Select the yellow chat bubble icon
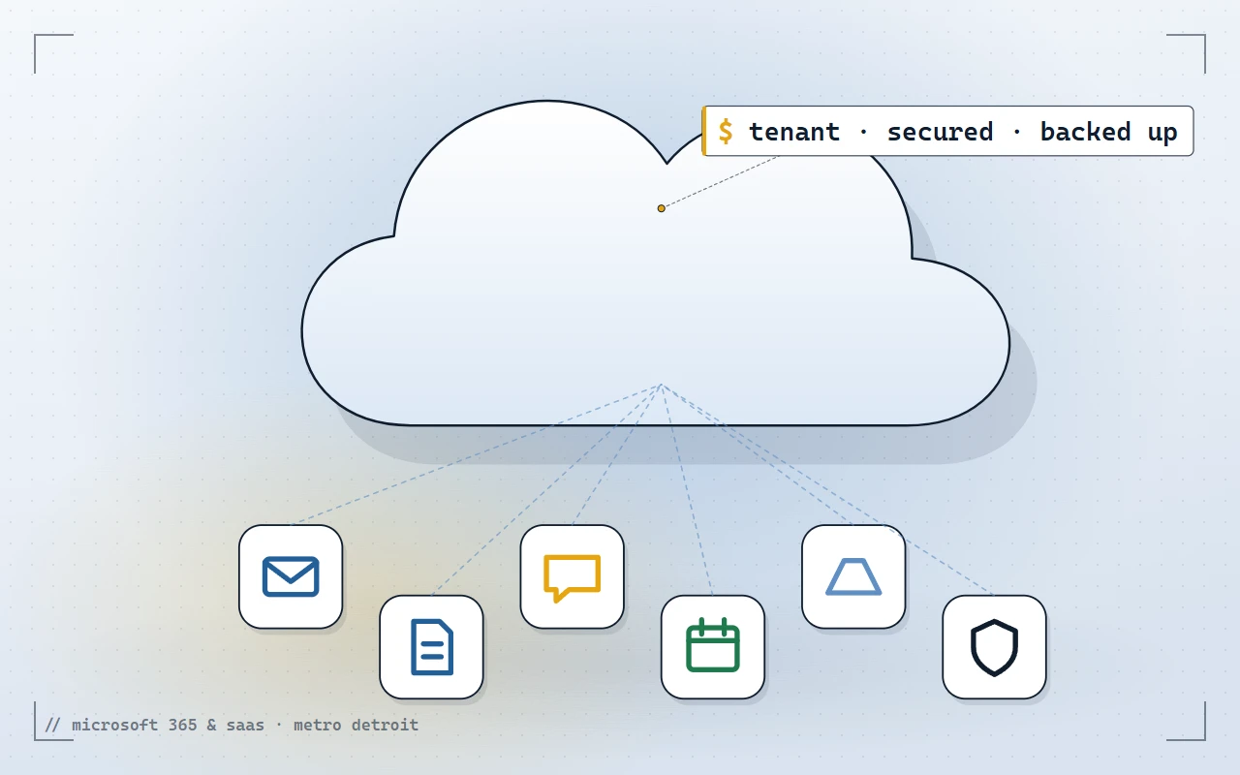1240x775 pixels. tap(573, 576)
